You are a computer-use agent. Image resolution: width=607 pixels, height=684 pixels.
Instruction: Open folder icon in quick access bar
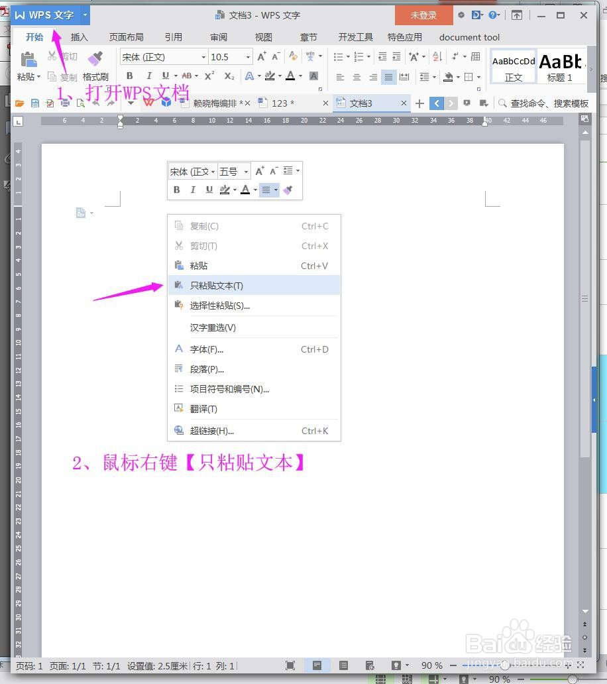pos(19,103)
